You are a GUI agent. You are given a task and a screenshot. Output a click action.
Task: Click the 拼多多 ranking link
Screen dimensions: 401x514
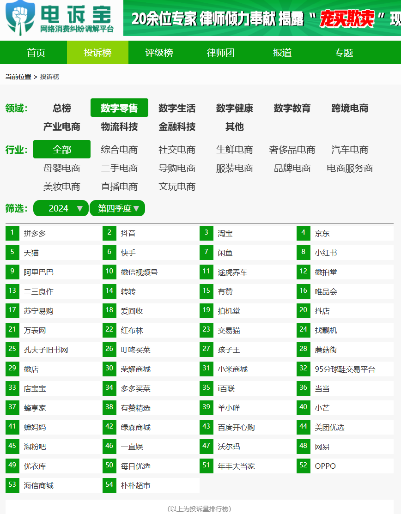pyautogui.click(x=35, y=234)
